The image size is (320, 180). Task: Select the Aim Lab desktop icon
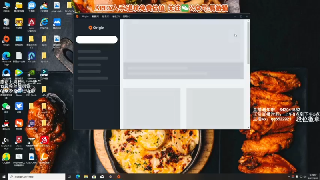[x=32, y=57]
